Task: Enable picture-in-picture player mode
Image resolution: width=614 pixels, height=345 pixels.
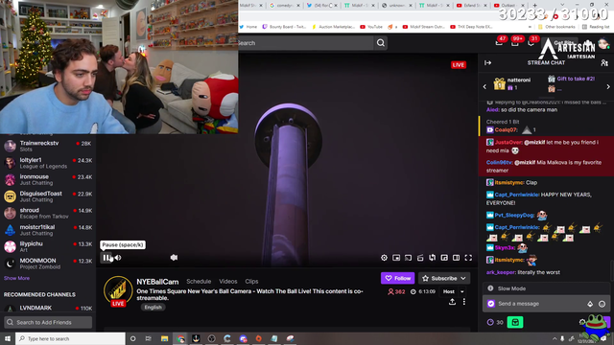Action: click(396, 258)
